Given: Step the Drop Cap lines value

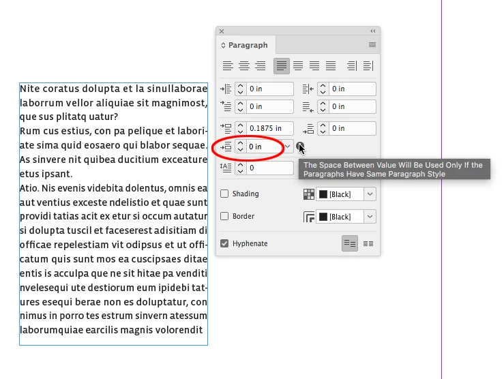Looking at the screenshot, I should pos(241,168).
